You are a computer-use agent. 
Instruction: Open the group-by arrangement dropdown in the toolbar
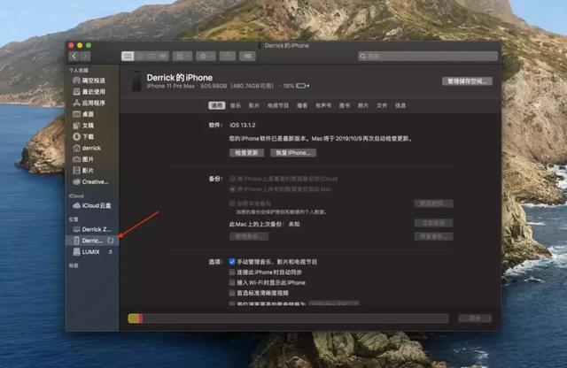pyautogui.click(x=178, y=56)
